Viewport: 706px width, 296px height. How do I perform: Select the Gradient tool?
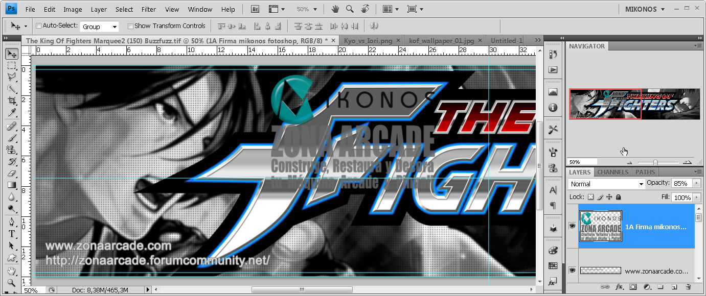(x=11, y=185)
